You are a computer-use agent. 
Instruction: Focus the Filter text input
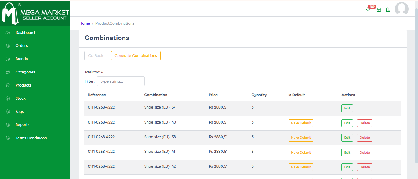[x=121, y=81]
